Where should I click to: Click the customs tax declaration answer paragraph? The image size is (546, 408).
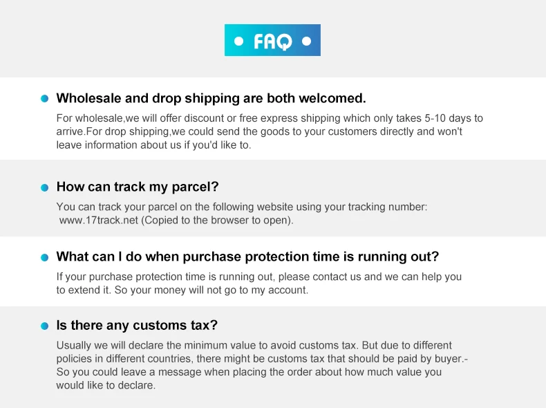coord(261,365)
